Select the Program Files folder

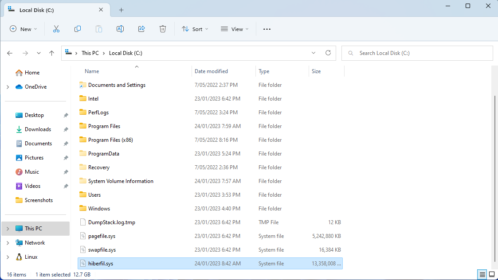click(210, 126)
